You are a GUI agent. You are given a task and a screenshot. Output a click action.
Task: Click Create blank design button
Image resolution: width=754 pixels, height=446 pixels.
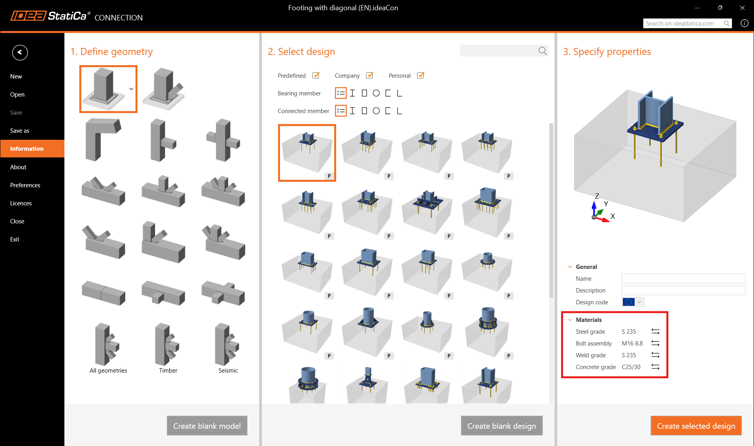coord(501,426)
